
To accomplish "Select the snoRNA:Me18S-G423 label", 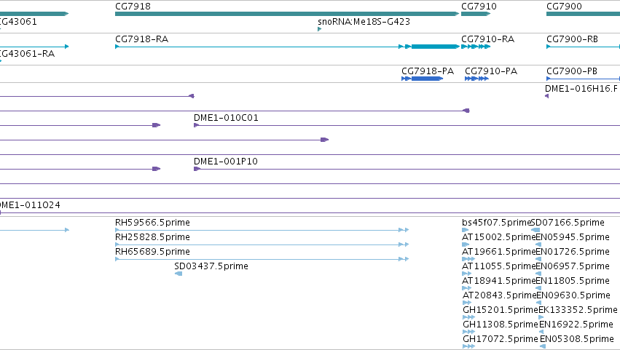I will pyautogui.click(x=364, y=22).
